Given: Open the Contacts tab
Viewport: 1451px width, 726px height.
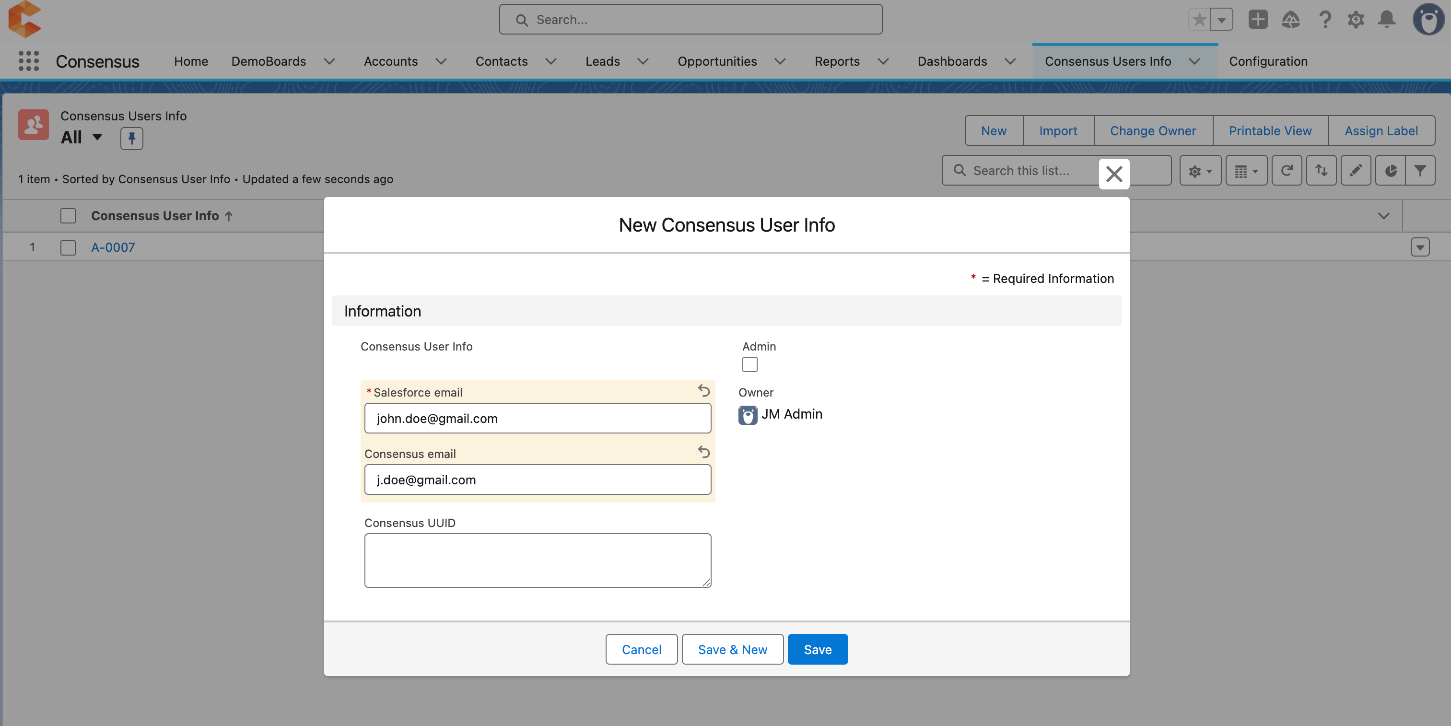Looking at the screenshot, I should 501,61.
